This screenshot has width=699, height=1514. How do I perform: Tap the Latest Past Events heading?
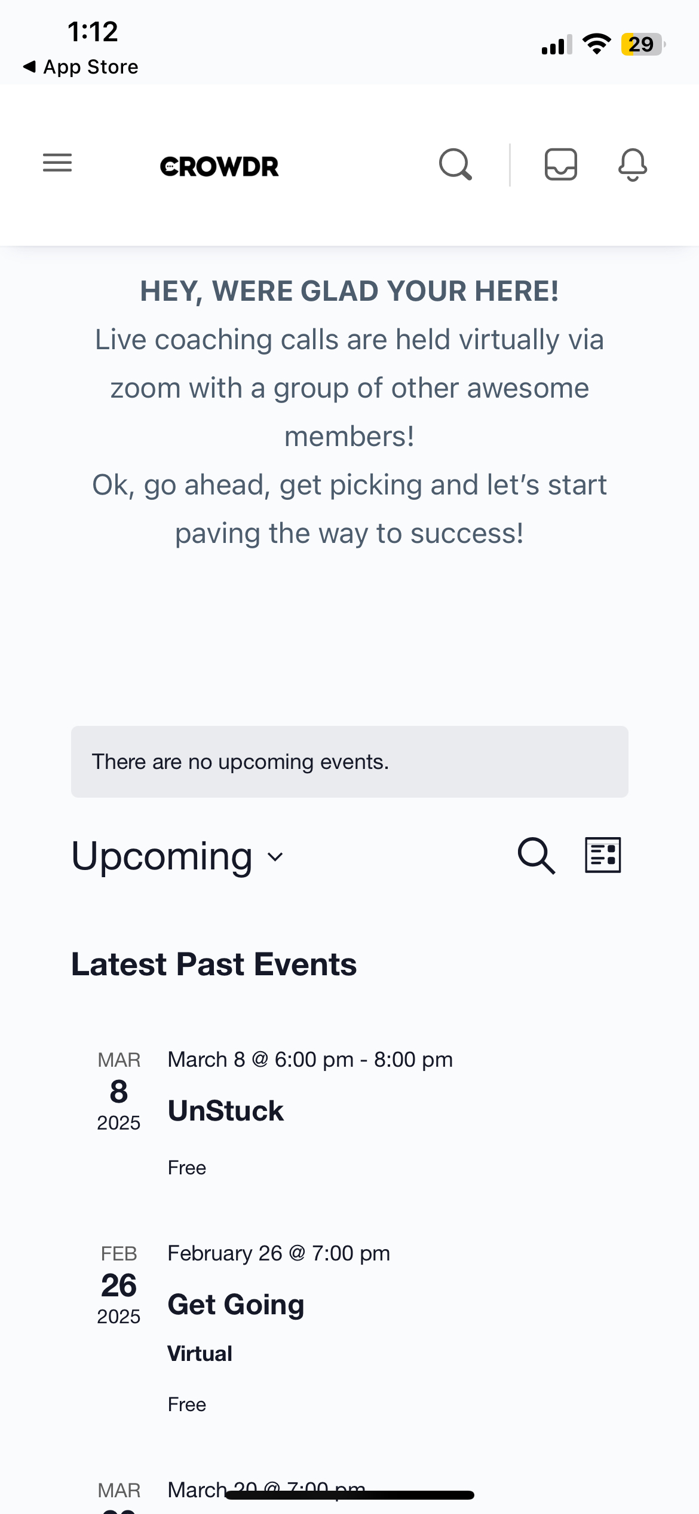click(x=214, y=964)
